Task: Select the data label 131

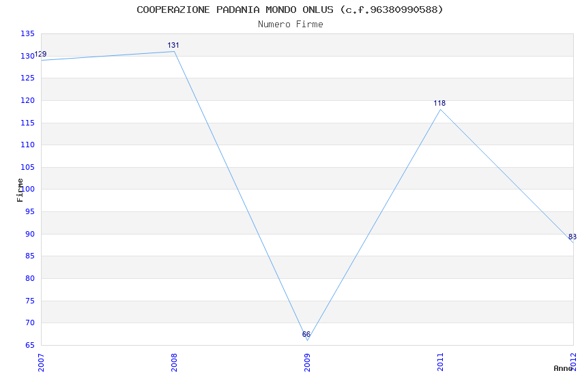Action: coord(173,45)
